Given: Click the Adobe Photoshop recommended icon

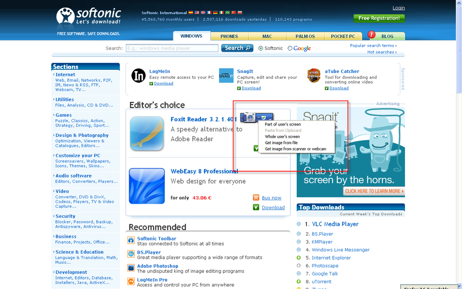Looking at the screenshot, I should click(131, 268).
